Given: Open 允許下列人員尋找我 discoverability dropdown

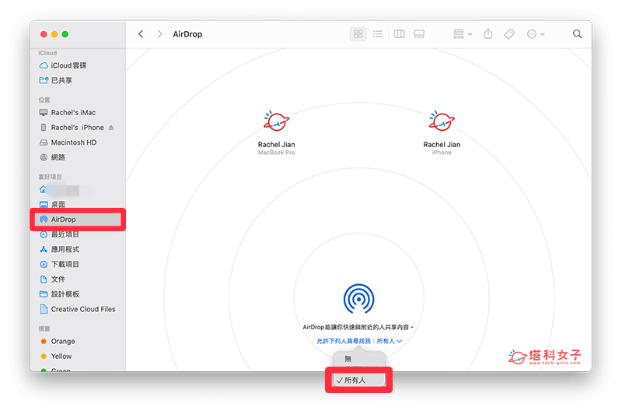Looking at the screenshot, I should (x=359, y=341).
